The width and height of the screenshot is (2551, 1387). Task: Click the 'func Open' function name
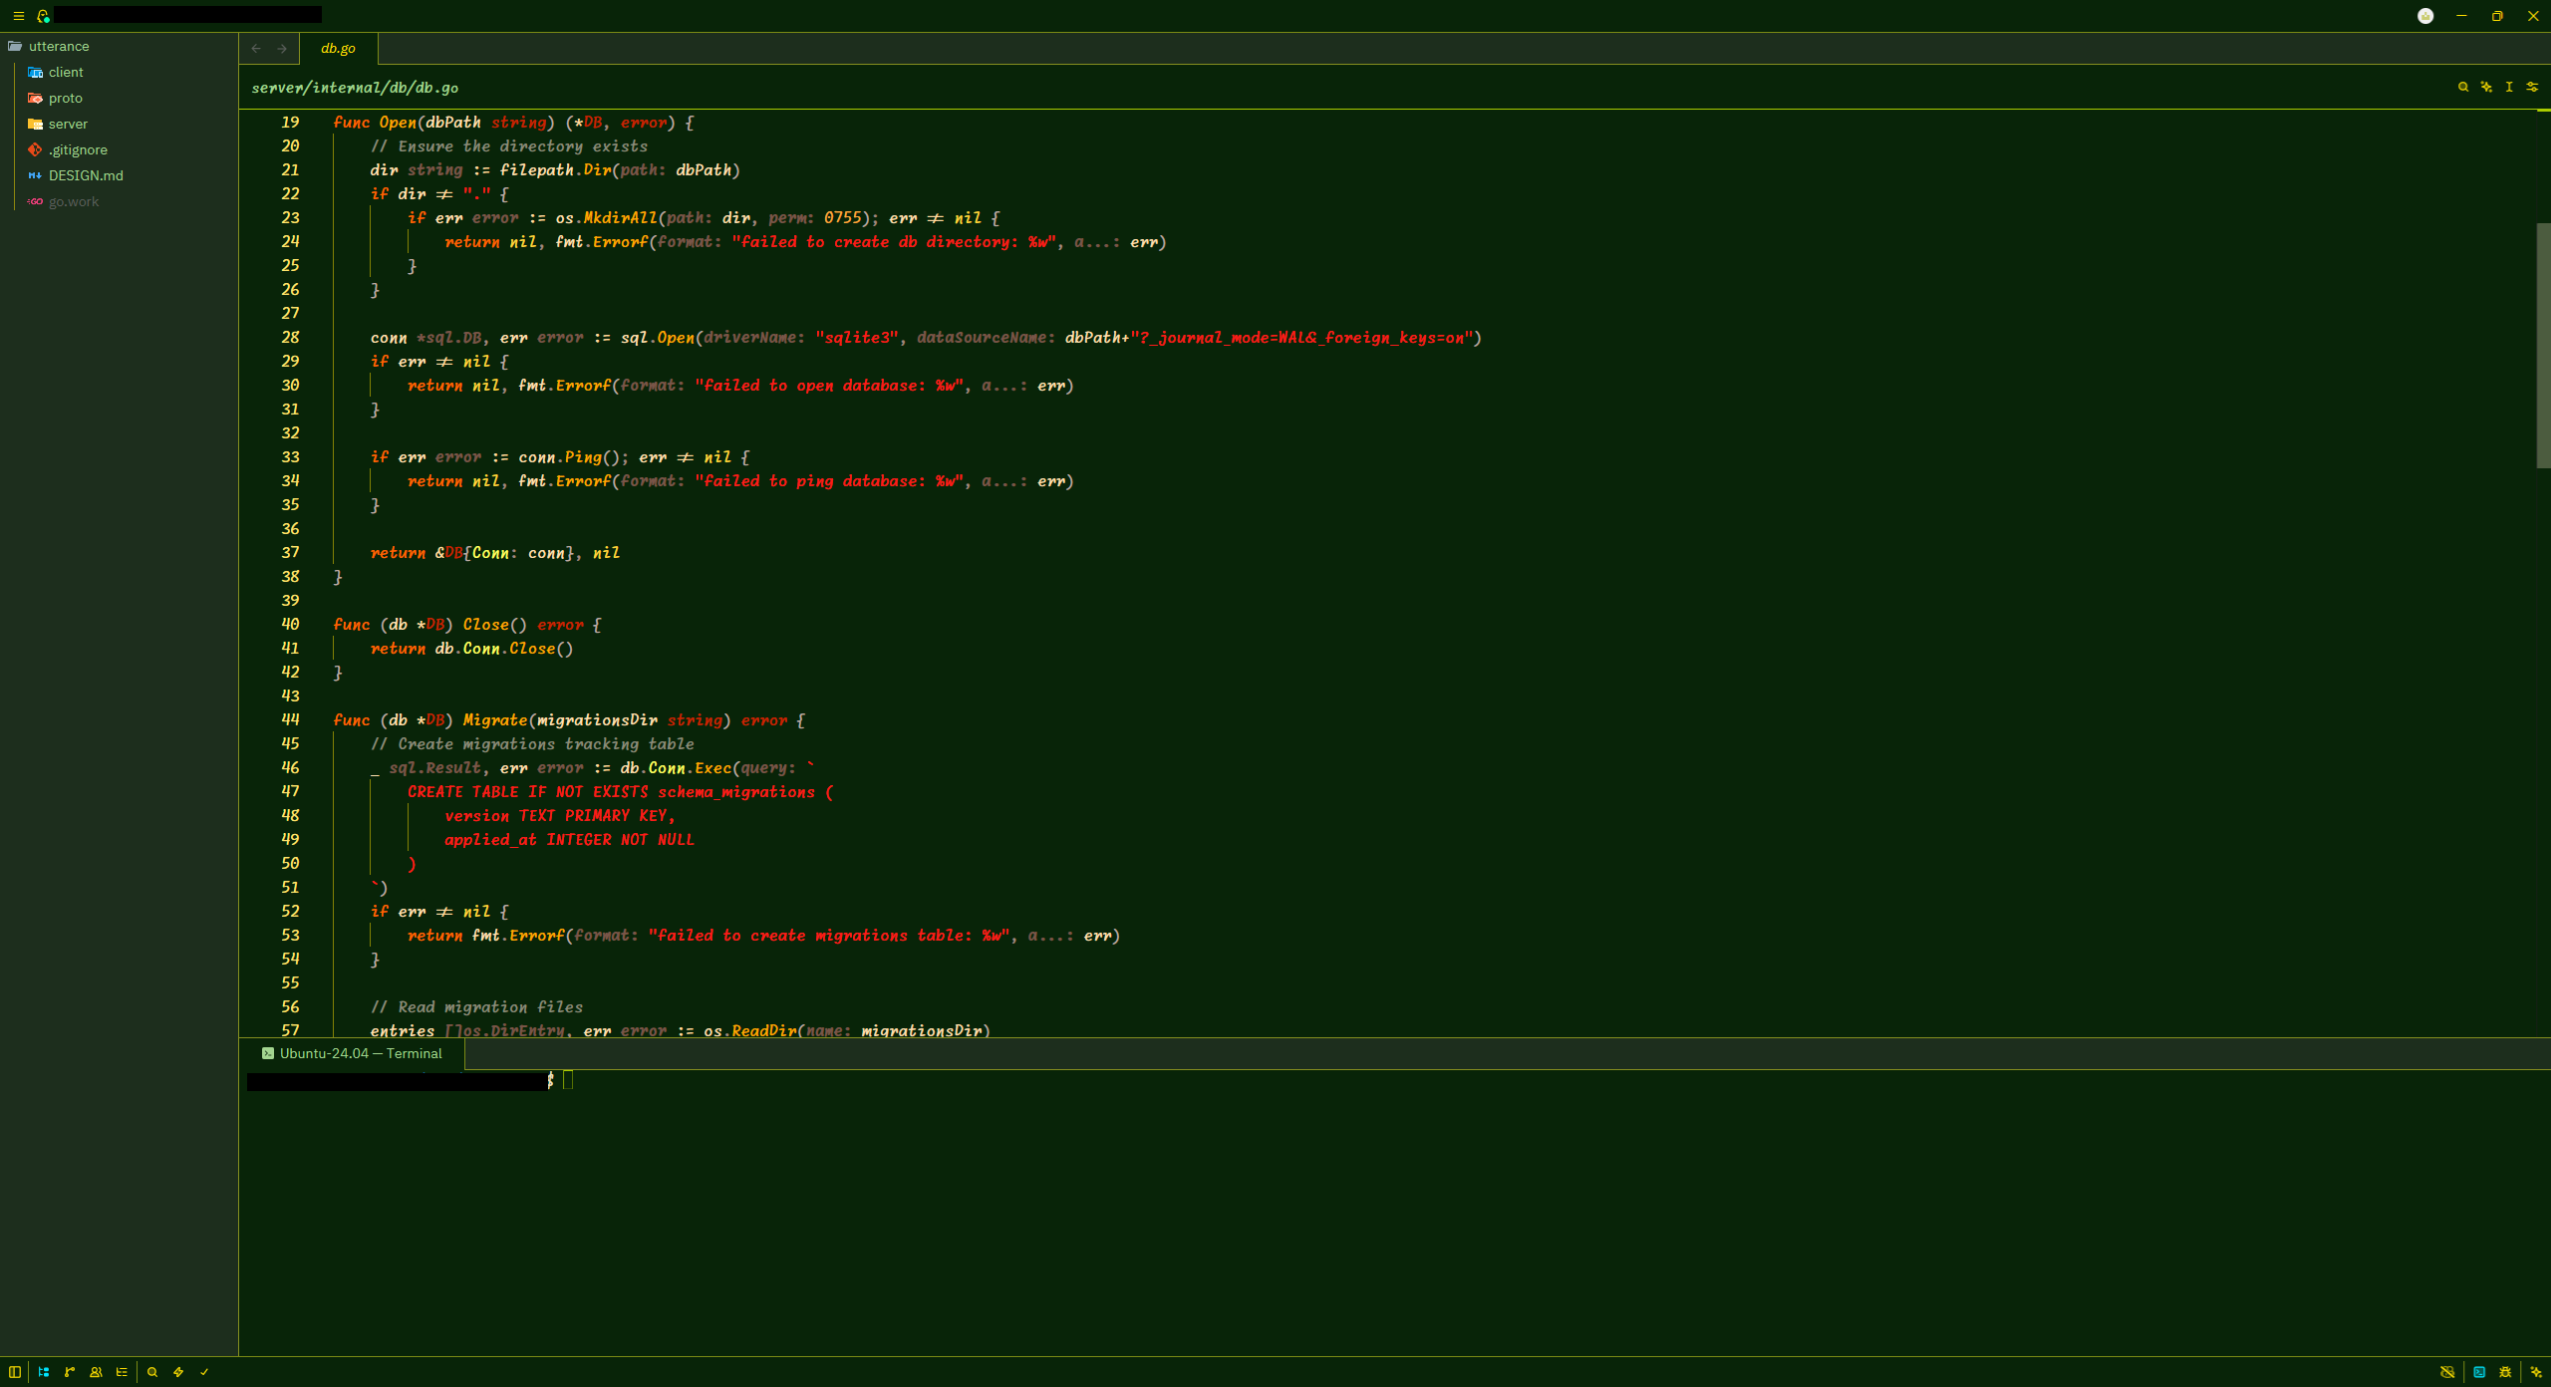398,122
